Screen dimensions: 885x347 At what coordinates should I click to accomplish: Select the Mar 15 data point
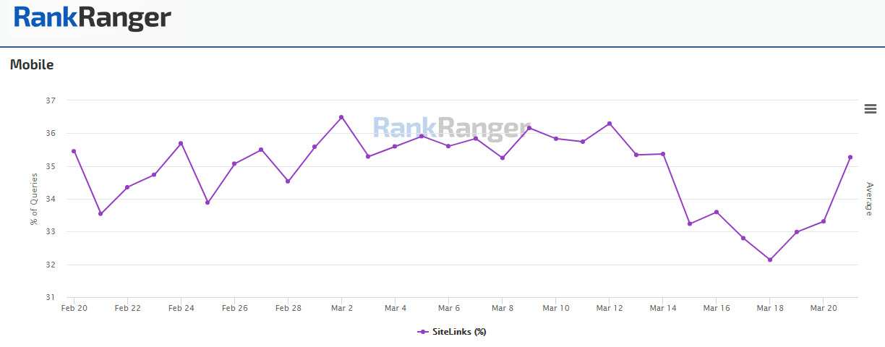(690, 223)
